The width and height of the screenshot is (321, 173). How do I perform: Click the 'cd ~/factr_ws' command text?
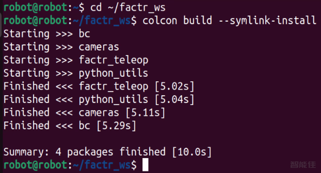point(128,8)
